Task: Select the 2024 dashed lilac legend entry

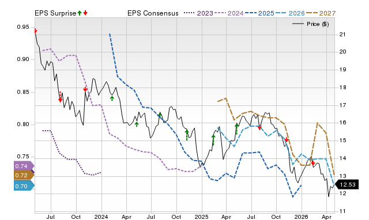Action: 229,13
